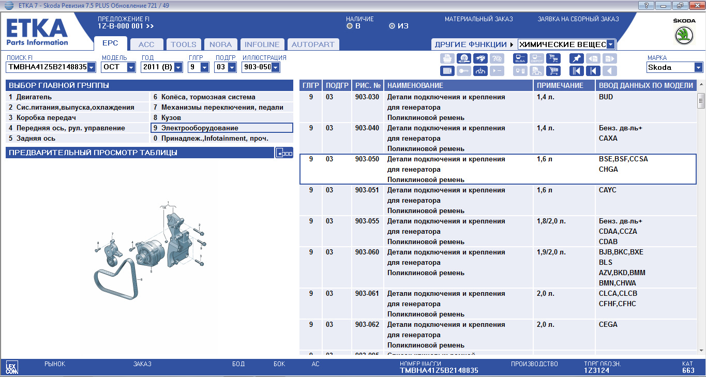Select table row 903-055
706x377 pixels.
point(498,231)
